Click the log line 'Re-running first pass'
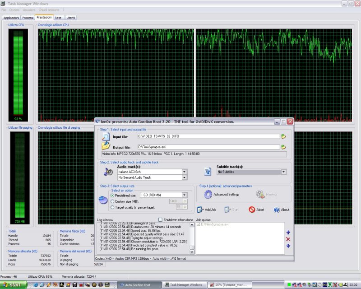The width and height of the screenshot is (361, 289). [129, 249]
